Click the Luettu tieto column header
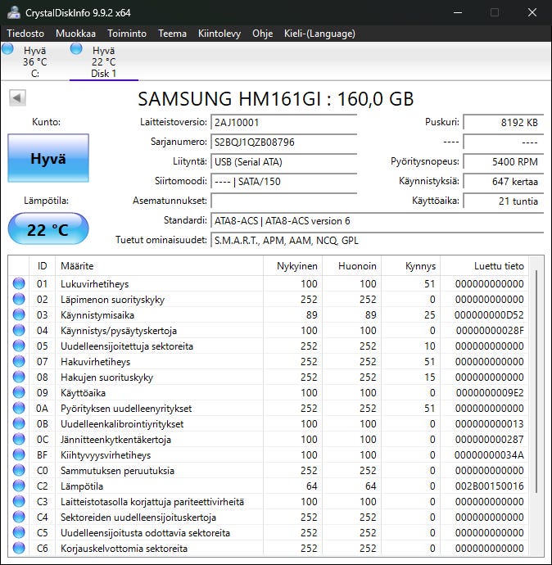 484,266
